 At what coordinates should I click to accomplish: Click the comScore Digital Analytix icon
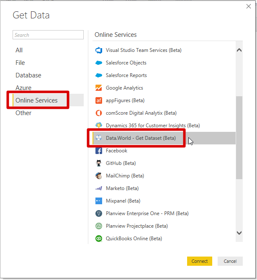(99, 113)
